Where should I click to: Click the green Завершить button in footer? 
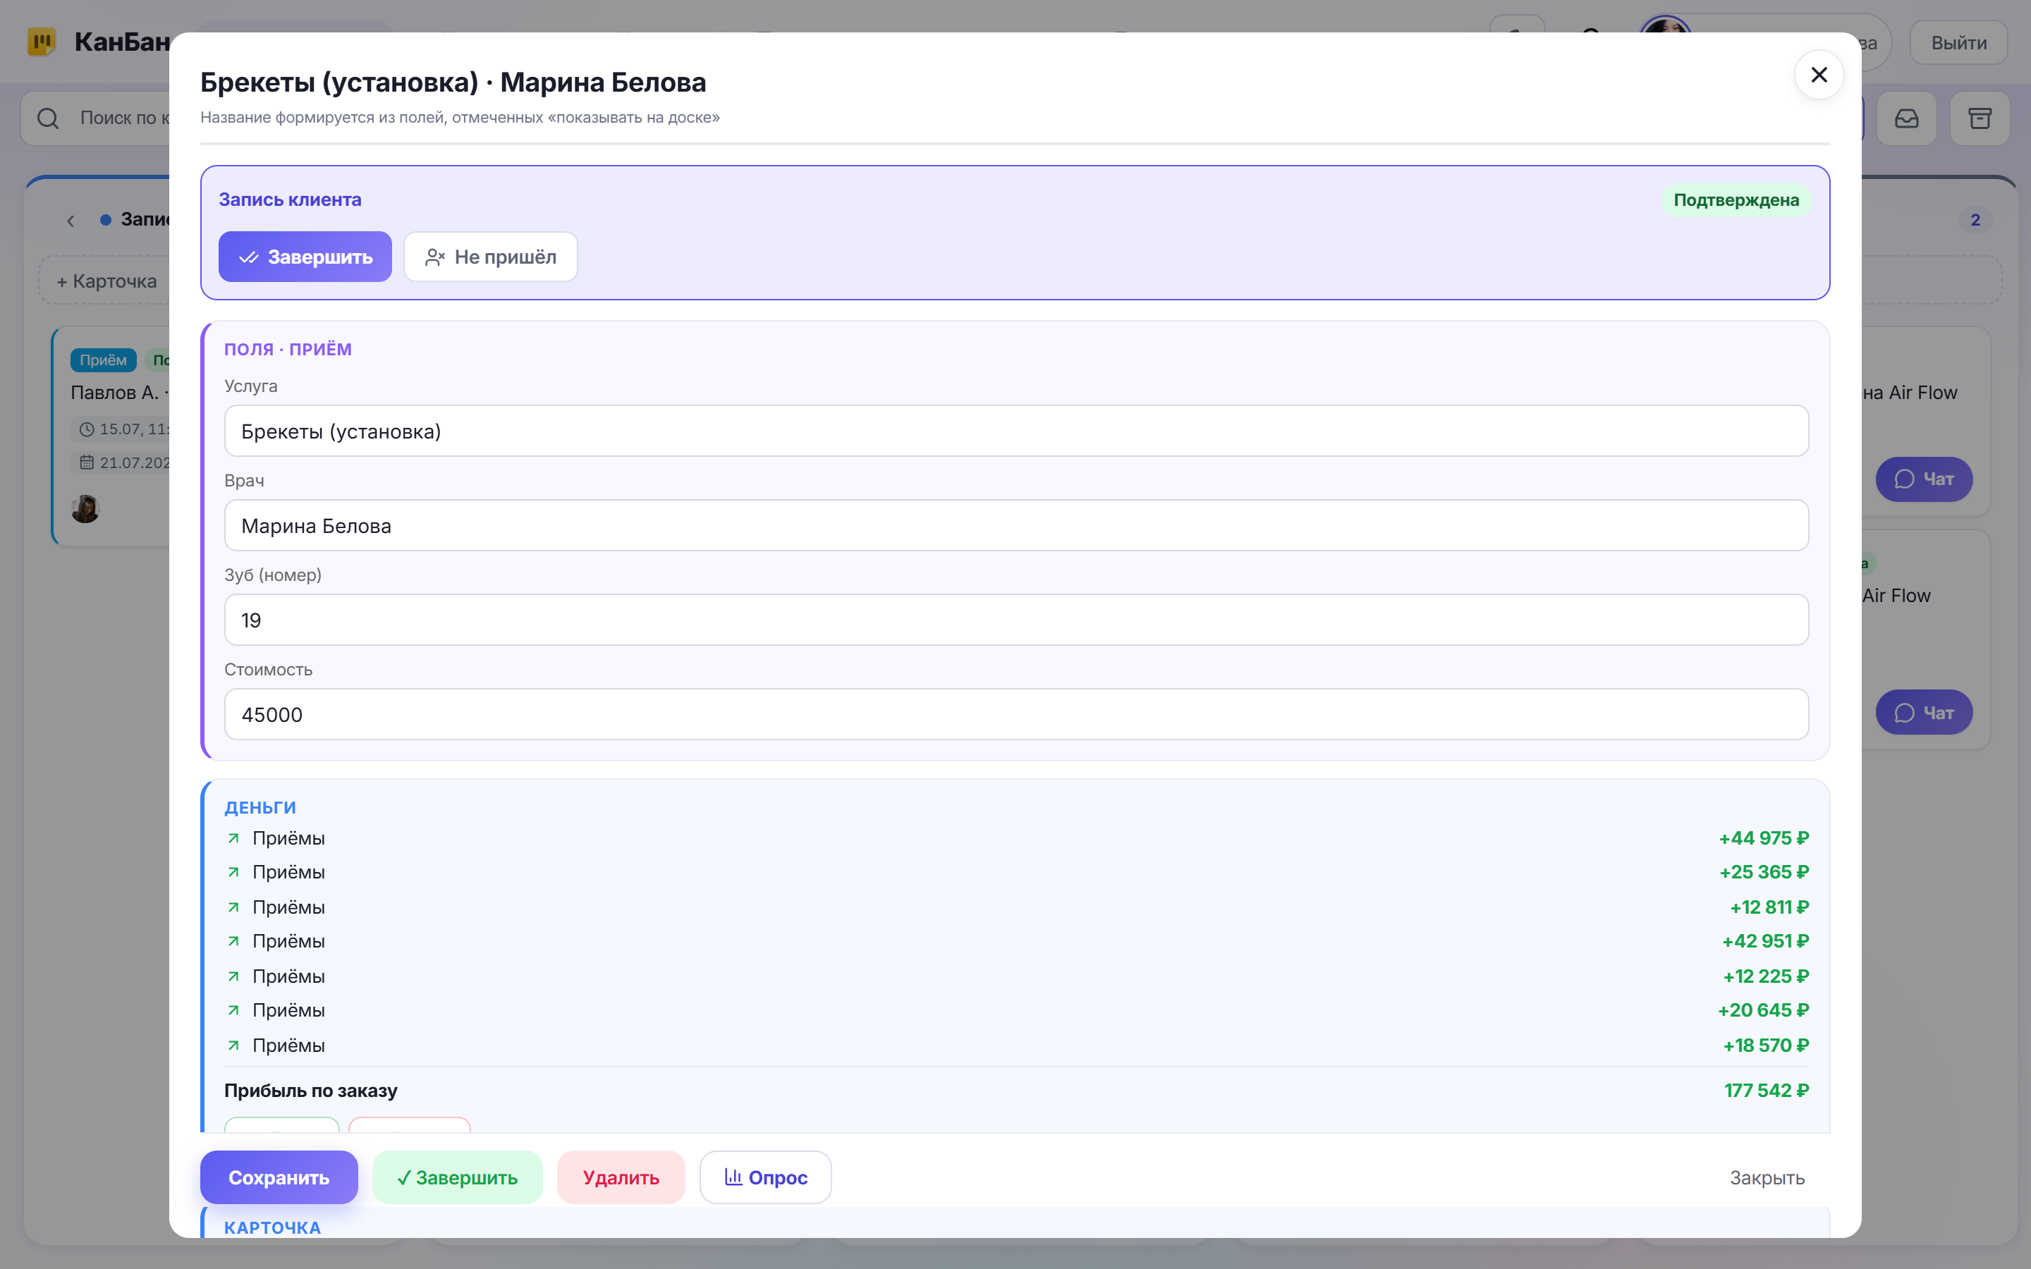458,1177
